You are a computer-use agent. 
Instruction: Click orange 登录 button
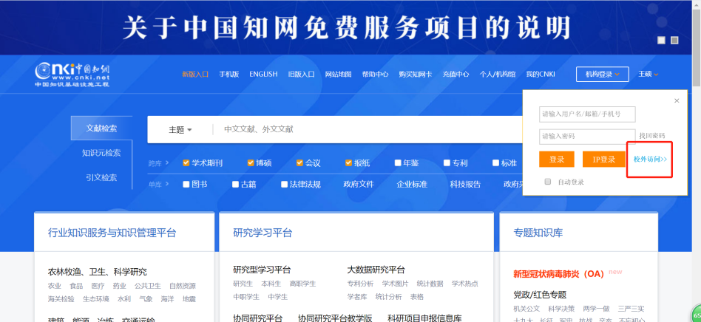click(557, 160)
